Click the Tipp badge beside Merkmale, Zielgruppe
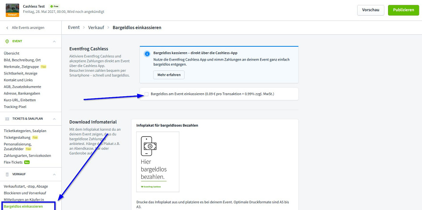The height and width of the screenshot is (210, 422). tap(43, 67)
